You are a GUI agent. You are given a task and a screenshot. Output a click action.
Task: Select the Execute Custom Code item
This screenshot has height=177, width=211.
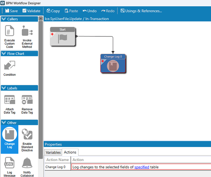click(x=10, y=37)
